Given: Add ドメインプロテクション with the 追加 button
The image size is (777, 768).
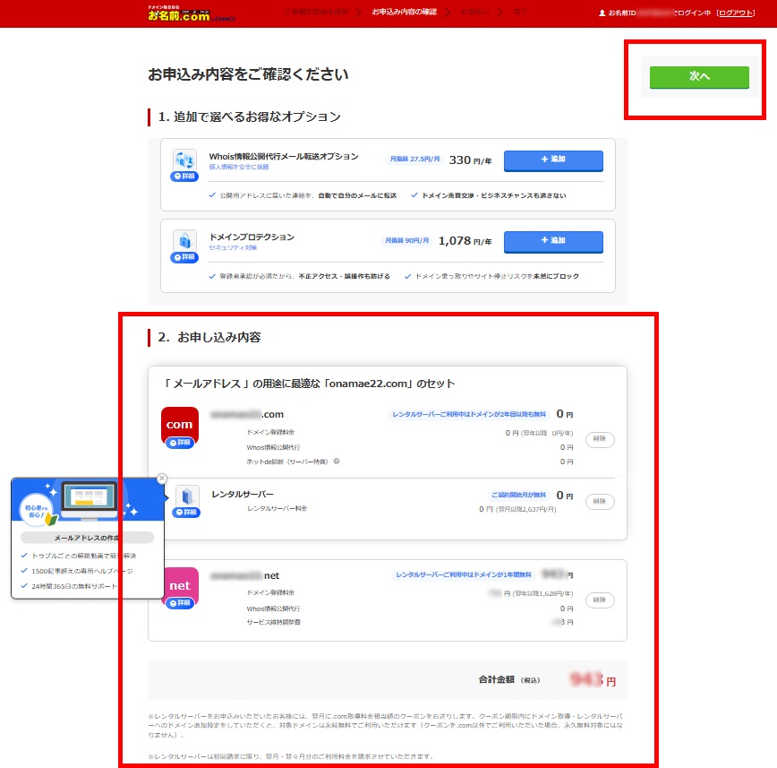Looking at the screenshot, I should 552,241.
